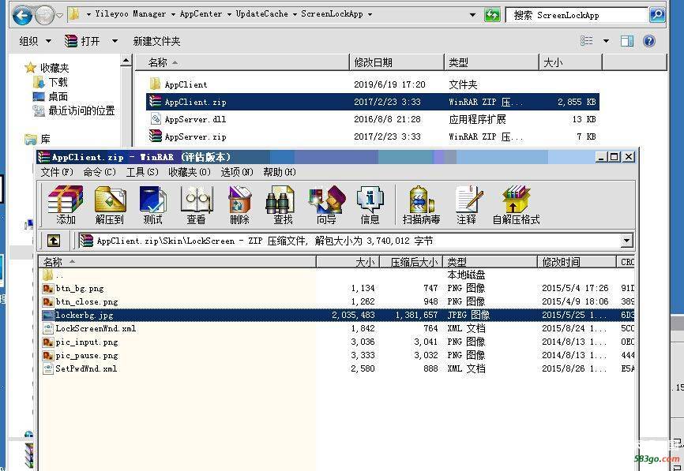Expand the Open (打开) button dropdown arrow
This screenshot has width=684, height=471.
pos(115,41)
